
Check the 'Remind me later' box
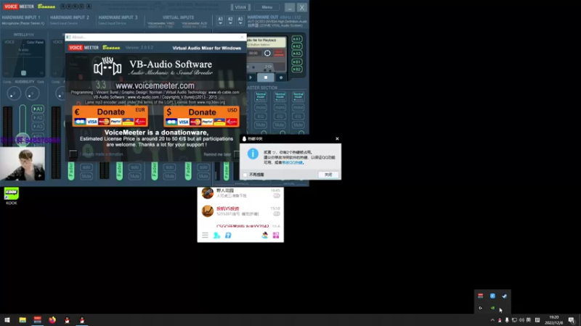pos(237,154)
